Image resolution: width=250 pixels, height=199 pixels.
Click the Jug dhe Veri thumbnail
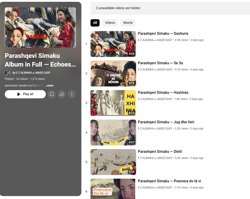coord(113,132)
